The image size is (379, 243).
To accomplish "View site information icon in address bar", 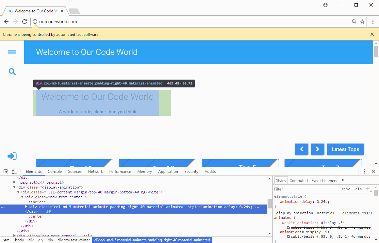I will click(35, 22).
